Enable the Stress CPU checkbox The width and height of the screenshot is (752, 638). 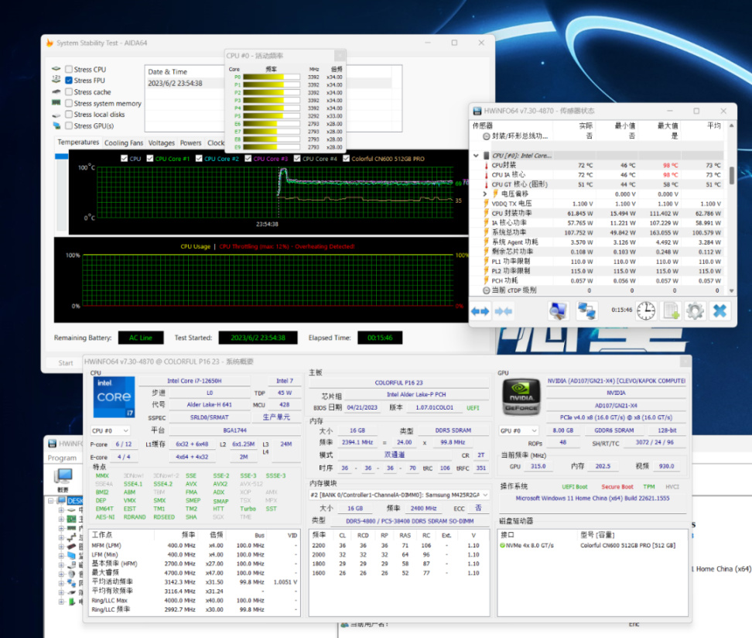[70, 70]
